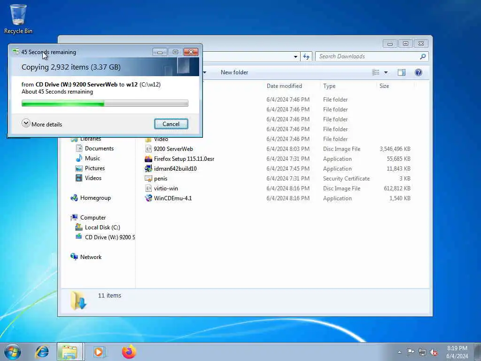Select Computer in navigation pane
The width and height of the screenshot is (481, 361).
coord(93,217)
